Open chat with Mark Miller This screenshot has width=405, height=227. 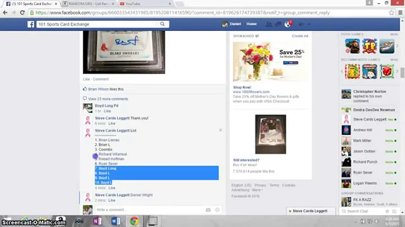tap(370, 140)
